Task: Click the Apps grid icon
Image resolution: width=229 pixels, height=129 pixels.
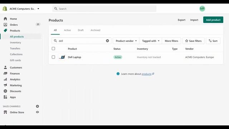Action: pyautogui.click(x=5, y=97)
